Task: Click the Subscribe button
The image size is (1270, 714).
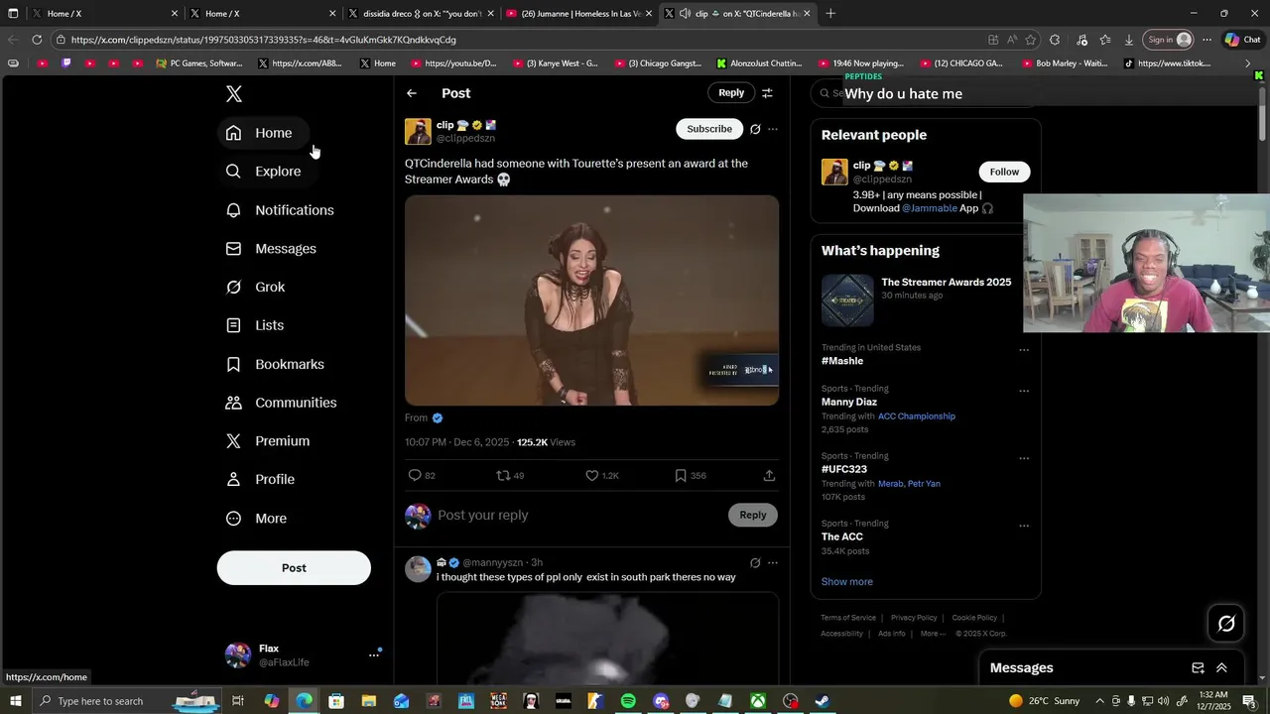Action: pyautogui.click(x=709, y=129)
